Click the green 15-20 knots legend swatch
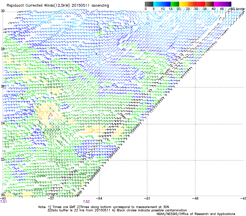Screen dimensions: 246x216 [175, 4]
